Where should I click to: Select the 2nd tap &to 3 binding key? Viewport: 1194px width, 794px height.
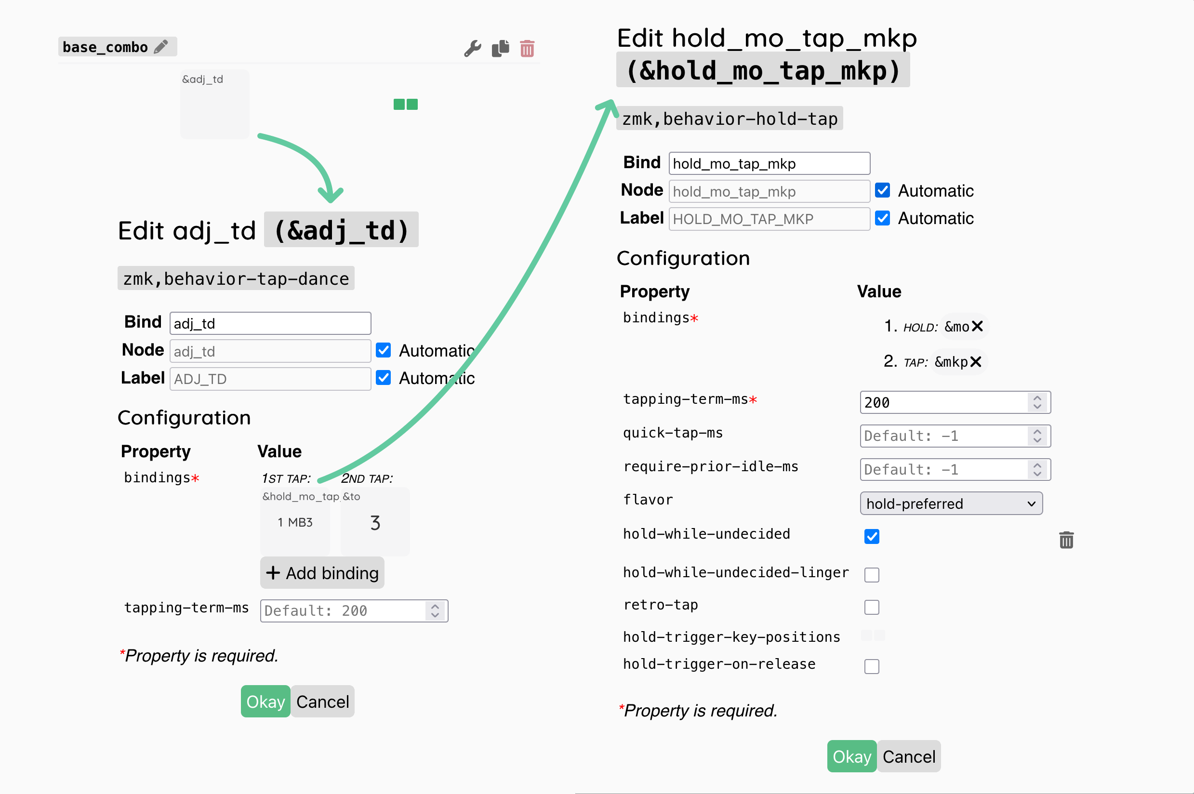(375, 522)
